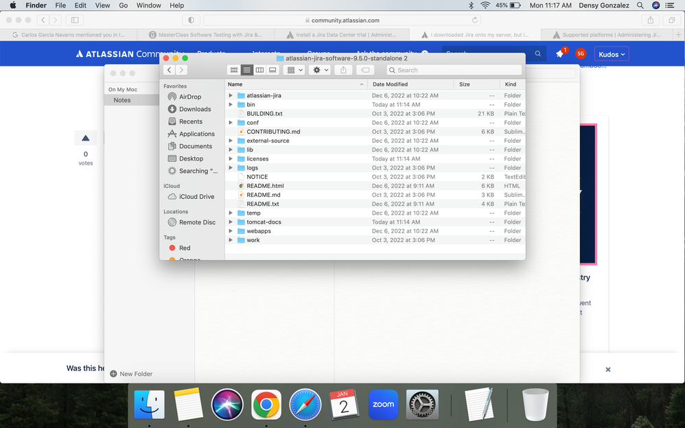Viewport: 685px width, 428px height.
Task: Open the Help menu in the menu bar
Action: tap(176, 5)
